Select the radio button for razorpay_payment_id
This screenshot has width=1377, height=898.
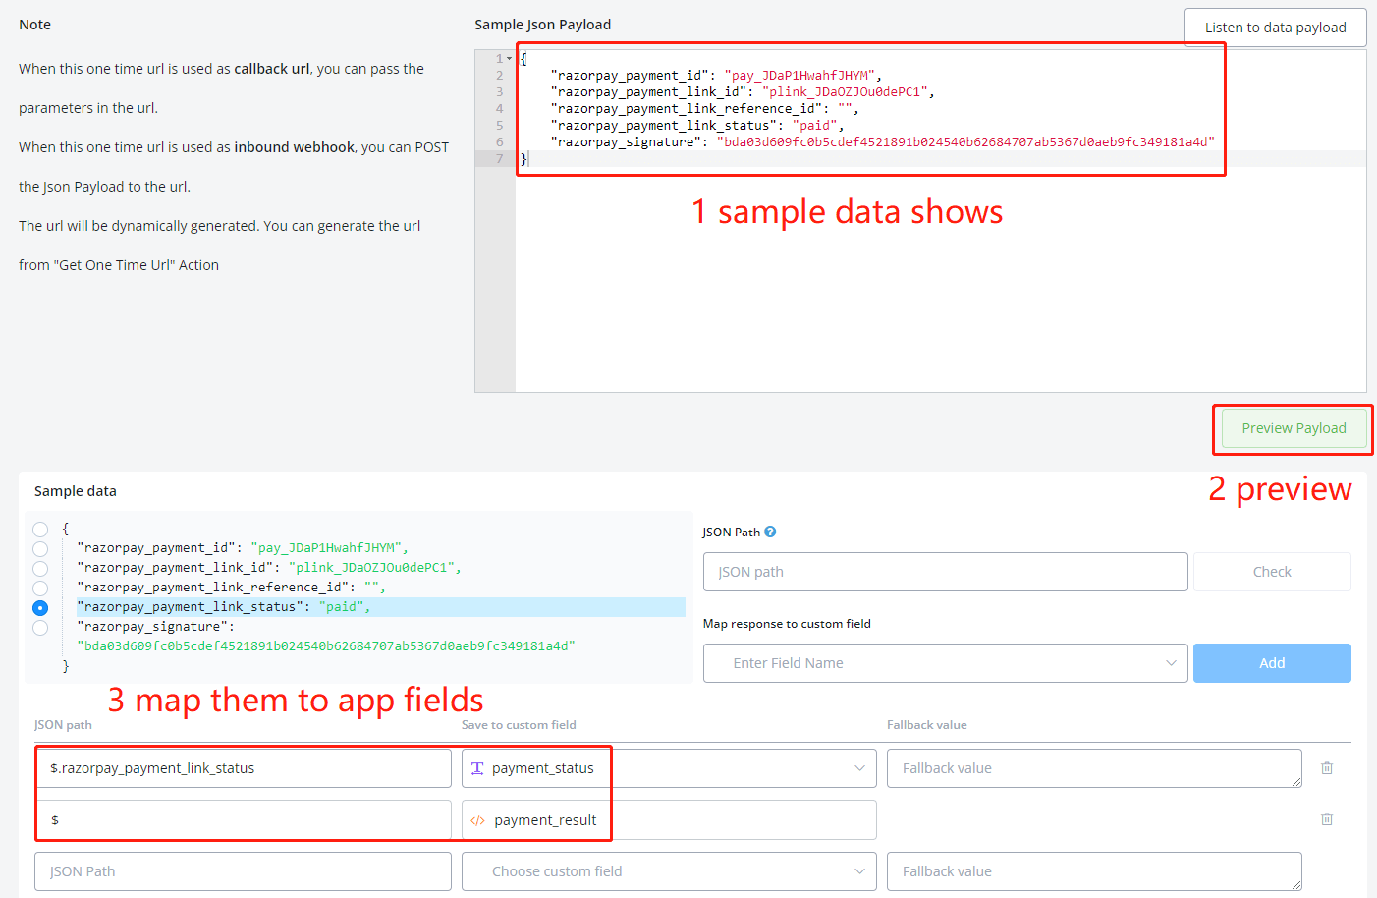(40, 549)
